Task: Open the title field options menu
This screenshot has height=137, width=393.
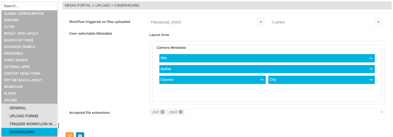Action: [371, 58]
